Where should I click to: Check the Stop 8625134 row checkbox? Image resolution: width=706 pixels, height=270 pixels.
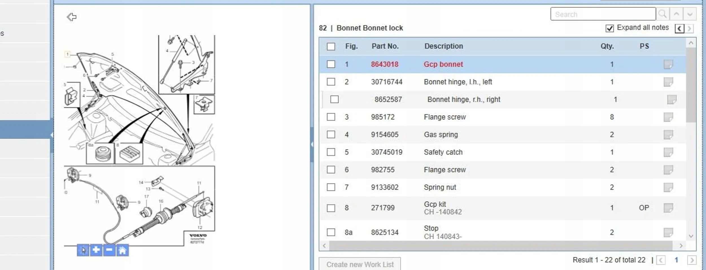pos(331,232)
